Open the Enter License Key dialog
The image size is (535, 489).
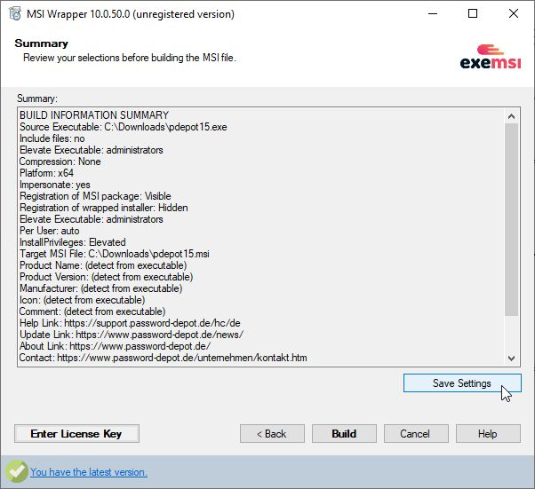[x=76, y=433]
